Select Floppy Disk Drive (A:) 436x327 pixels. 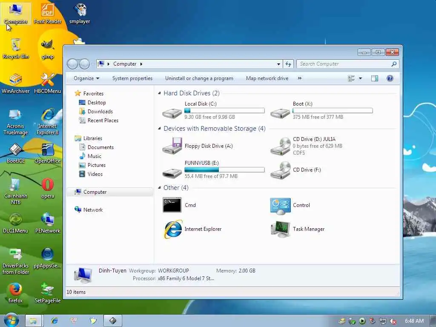click(198, 146)
